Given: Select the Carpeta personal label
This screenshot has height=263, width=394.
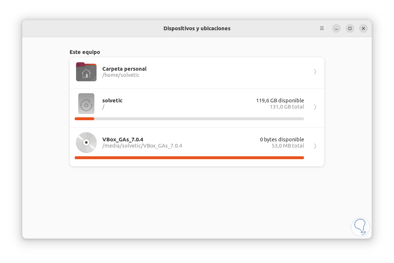Looking at the screenshot, I should (x=125, y=69).
